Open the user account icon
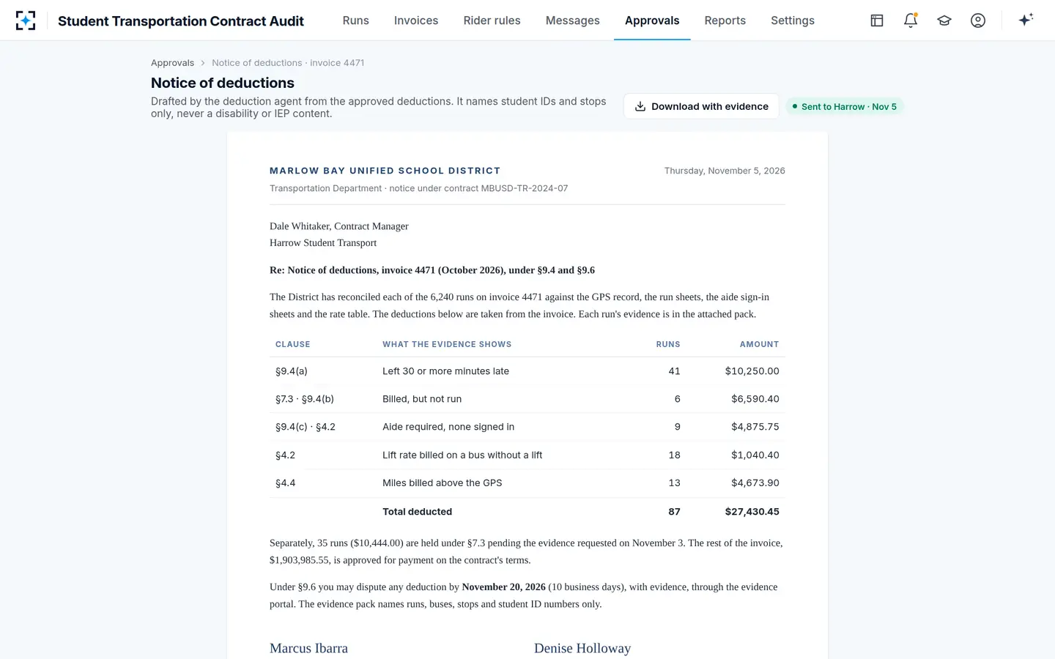Image resolution: width=1055 pixels, height=659 pixels. coord(978,21)
